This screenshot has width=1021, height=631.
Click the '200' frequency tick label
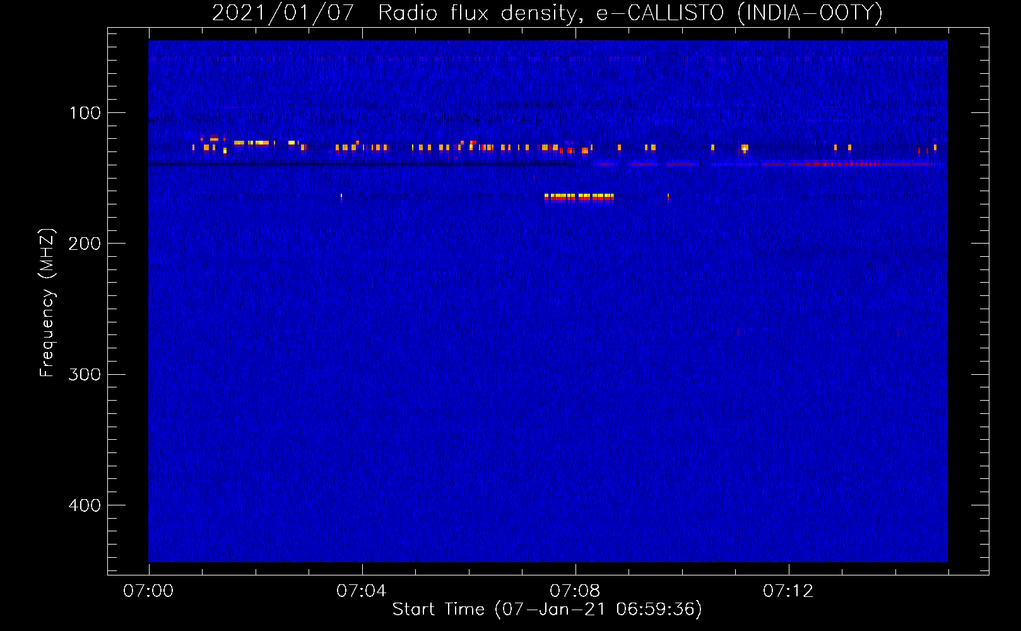(x=85, y=244)
